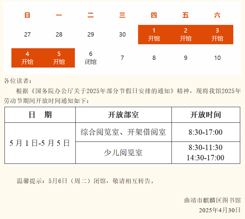This screenshot has width=245, height=219.
Task: Click the 综合阅览室、开架借阅室 cell
Action: pyautogui.click(x=124, y=132)
